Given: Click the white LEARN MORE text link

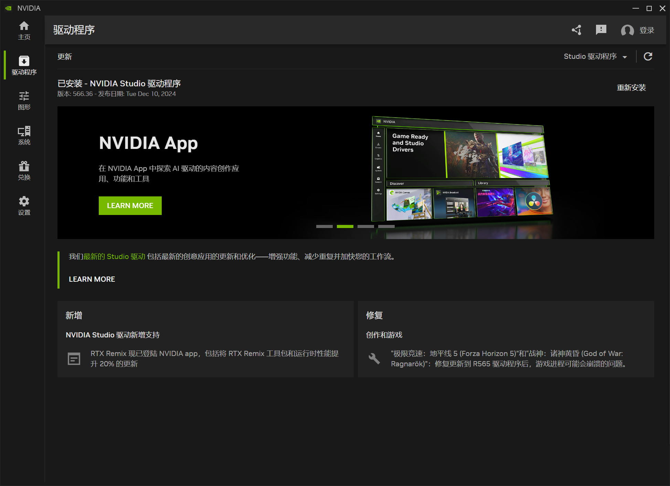Looking at the screenshot, I should pyautogui.click(x=92, y=279).
